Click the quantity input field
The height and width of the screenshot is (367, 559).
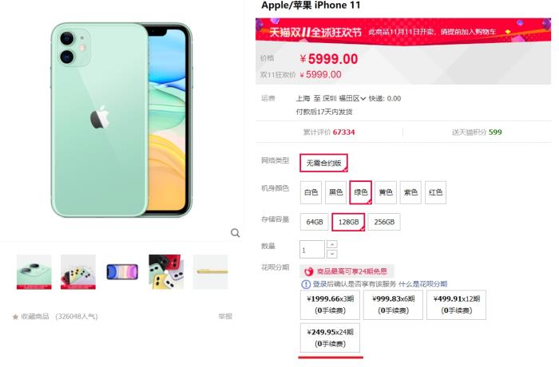click(312, 249)
